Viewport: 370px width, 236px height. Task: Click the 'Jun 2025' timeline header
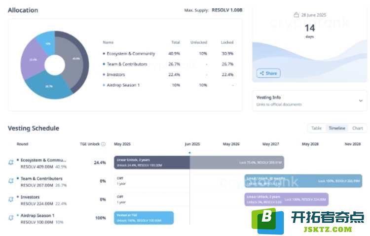click(192, 144)
